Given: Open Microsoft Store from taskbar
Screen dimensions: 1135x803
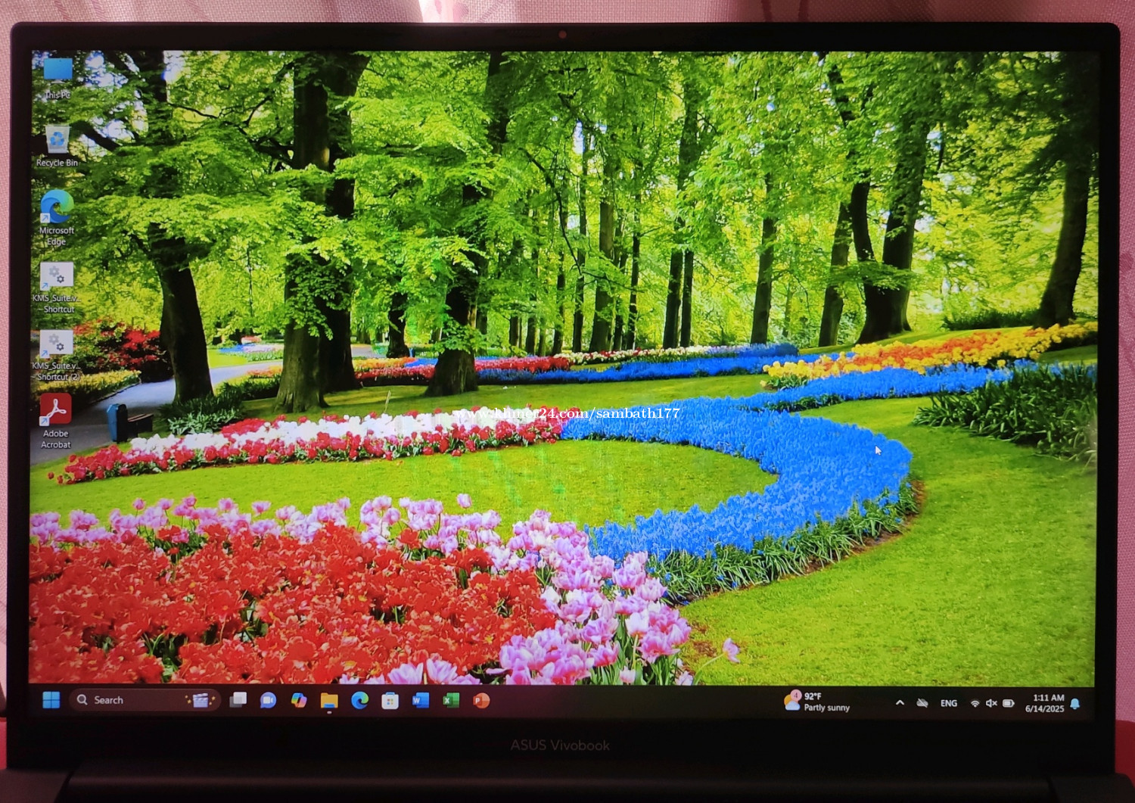Looking at the screenshot, I should point(390,701).
